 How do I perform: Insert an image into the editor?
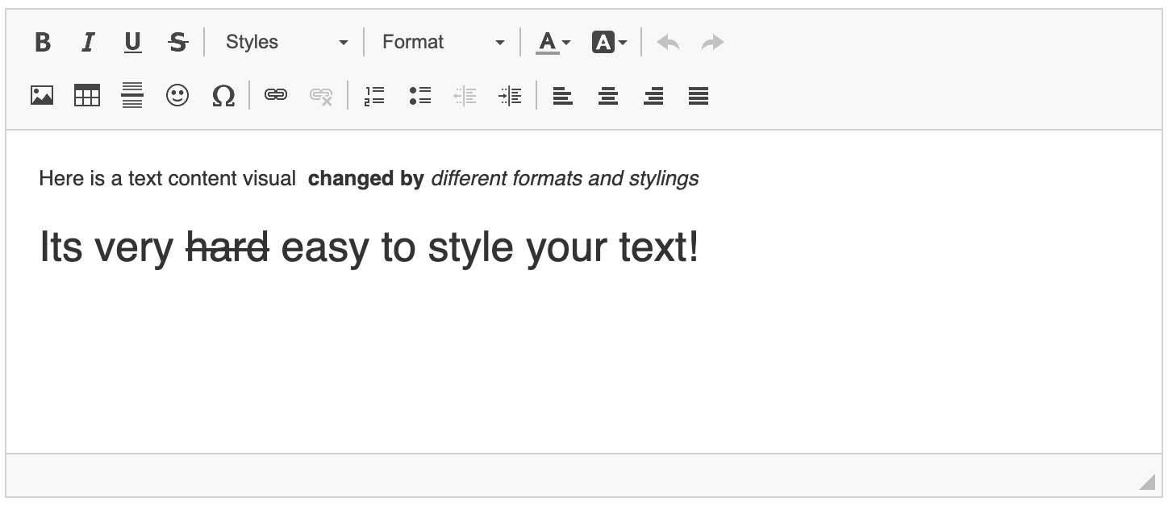tap(42, 95)
